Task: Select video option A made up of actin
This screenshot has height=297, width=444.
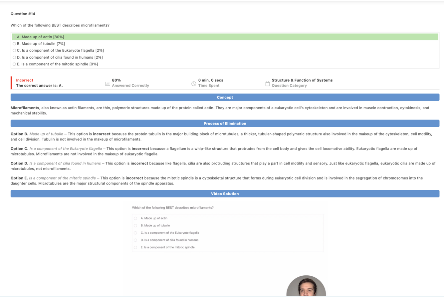Action: click(135, 218)
